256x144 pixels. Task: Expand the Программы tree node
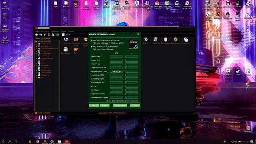(x=37, y=68)
